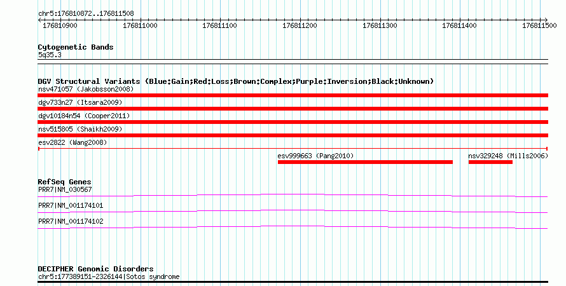The image size is (566, 286).
Task: Select the magenta line for PRR7|NM_001174102
Action: point(293,228)
